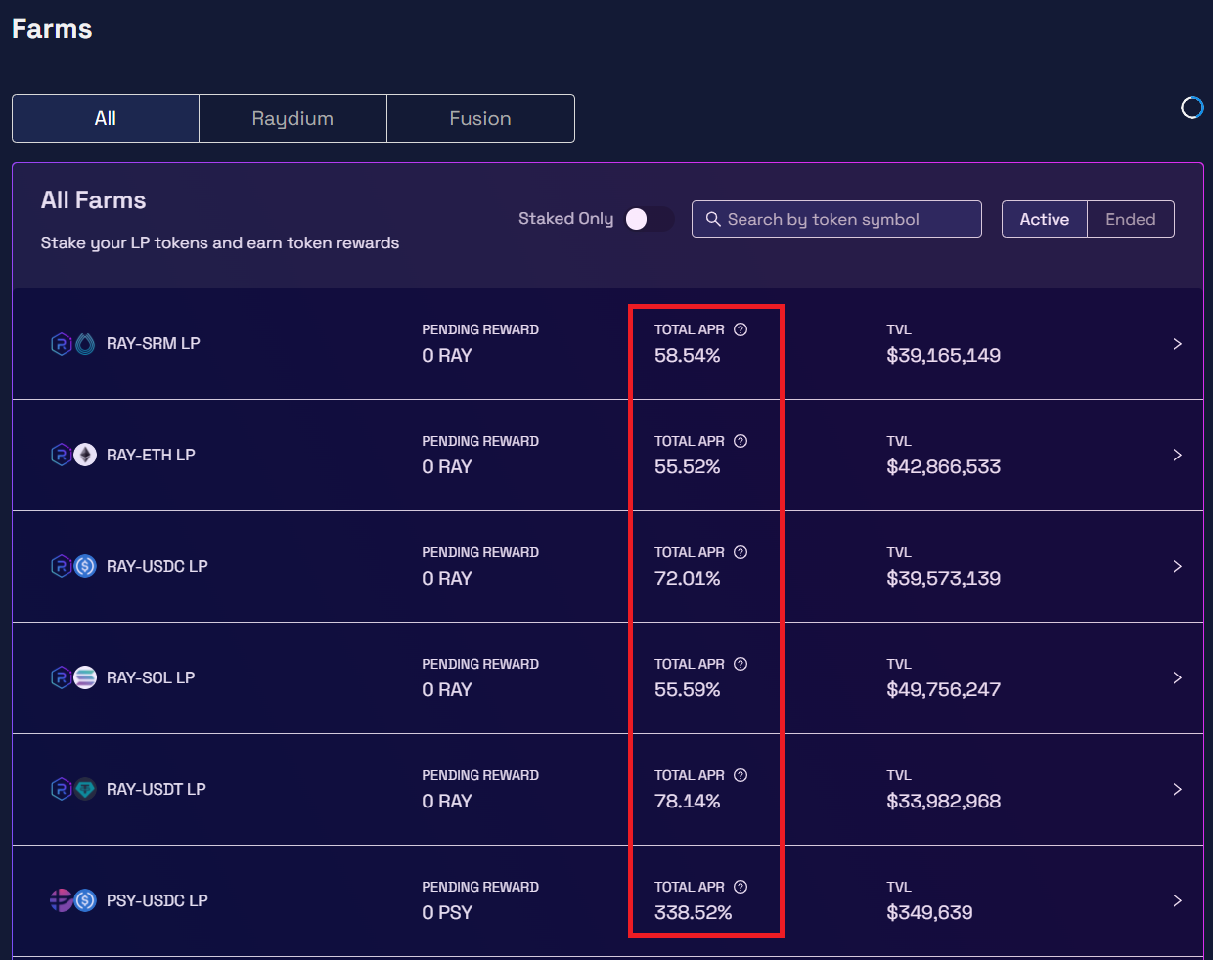Open Total APR help icon for RAY-USDT LP
This screenshot has height=960, width=1213.
click(741, 775)
